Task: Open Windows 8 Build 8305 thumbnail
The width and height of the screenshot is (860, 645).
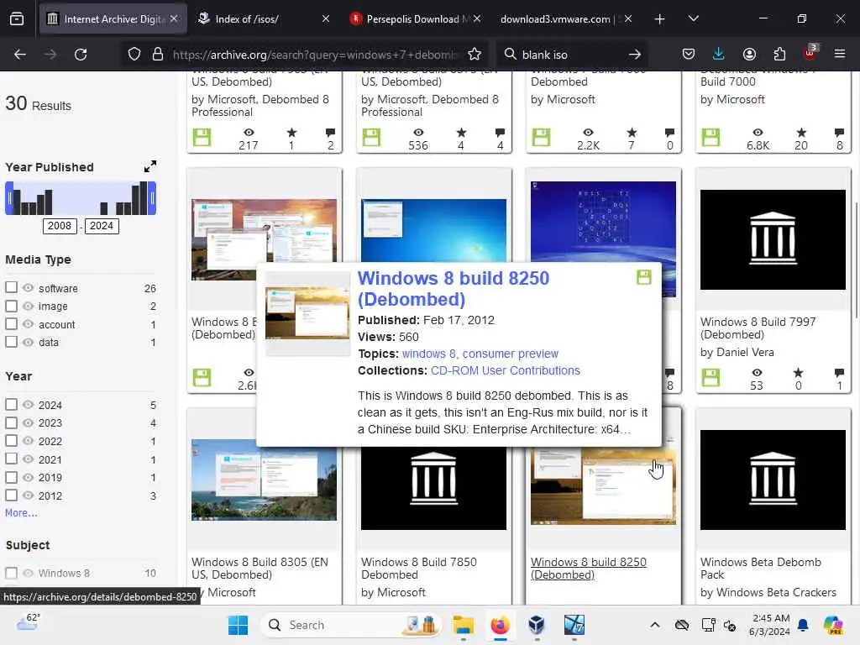Action: pyautogui.click(x=265, y=480)
